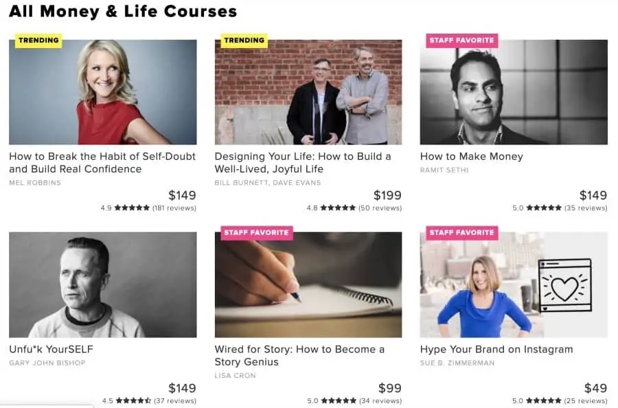
Task: Click the Instagram heart illustration icon
Action: 565,286
